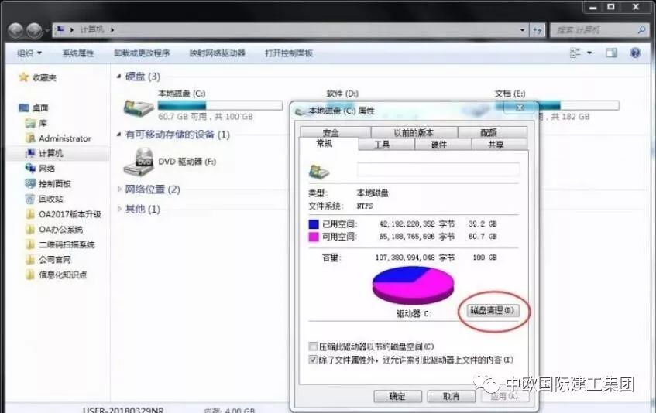The width and height of the screenshot is (656, 413).
Task: Switch to the 配额 tab
Action: coord(493,132)
